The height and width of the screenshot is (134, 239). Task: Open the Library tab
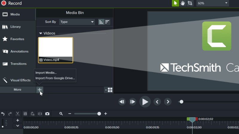pyautogui.click(x=18, y=27)
